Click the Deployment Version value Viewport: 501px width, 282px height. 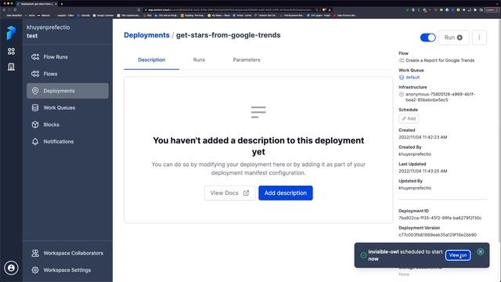point(438,235)
